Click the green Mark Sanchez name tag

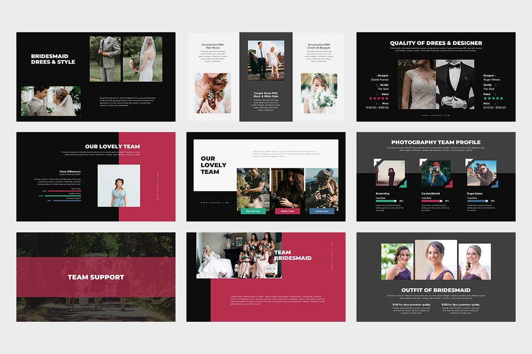pos(253,211)
